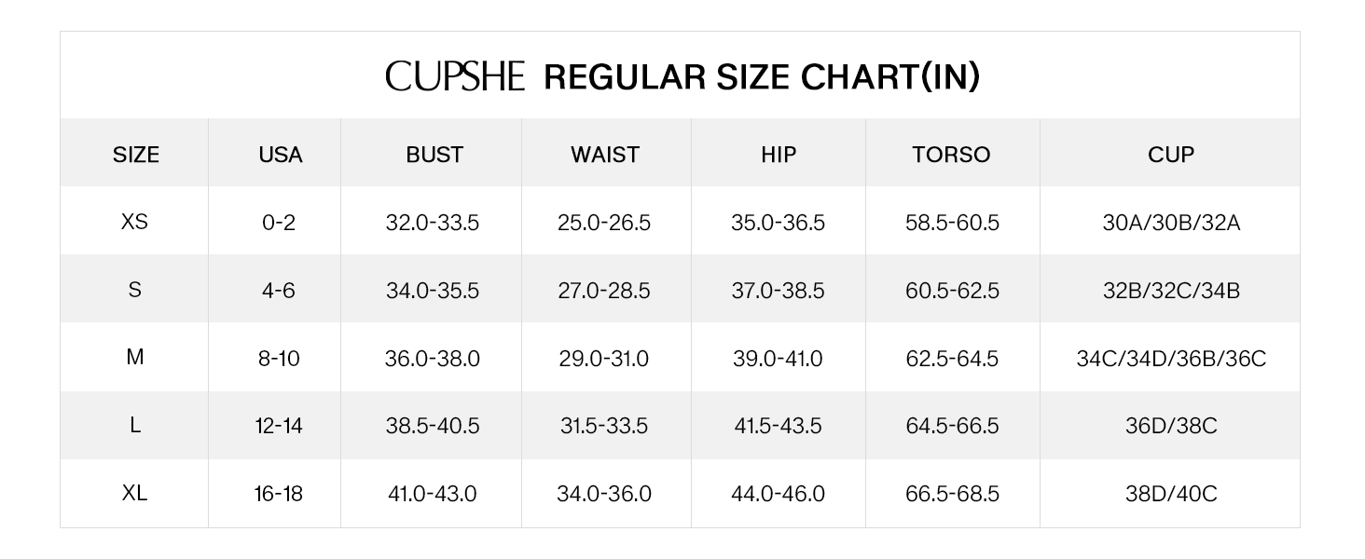Select USA size 12-14 cell
The height and width of the screenshot is (559, 1365).
click(278, 426)
